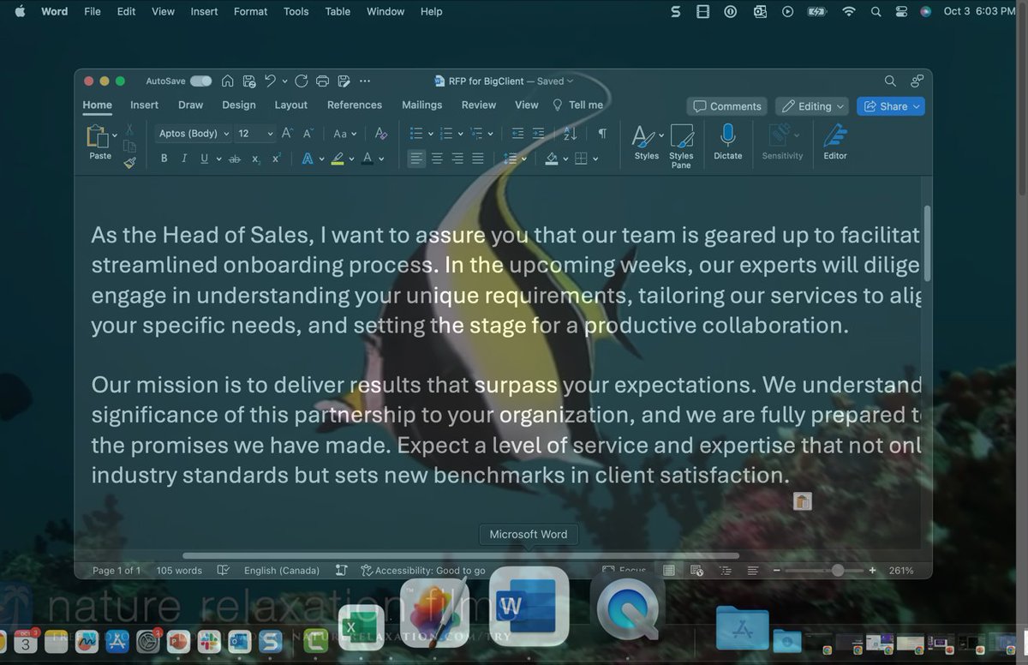Open the Format menu in menu bar
The height and width of the screenshot is (665, 1028).
(250, 11)
